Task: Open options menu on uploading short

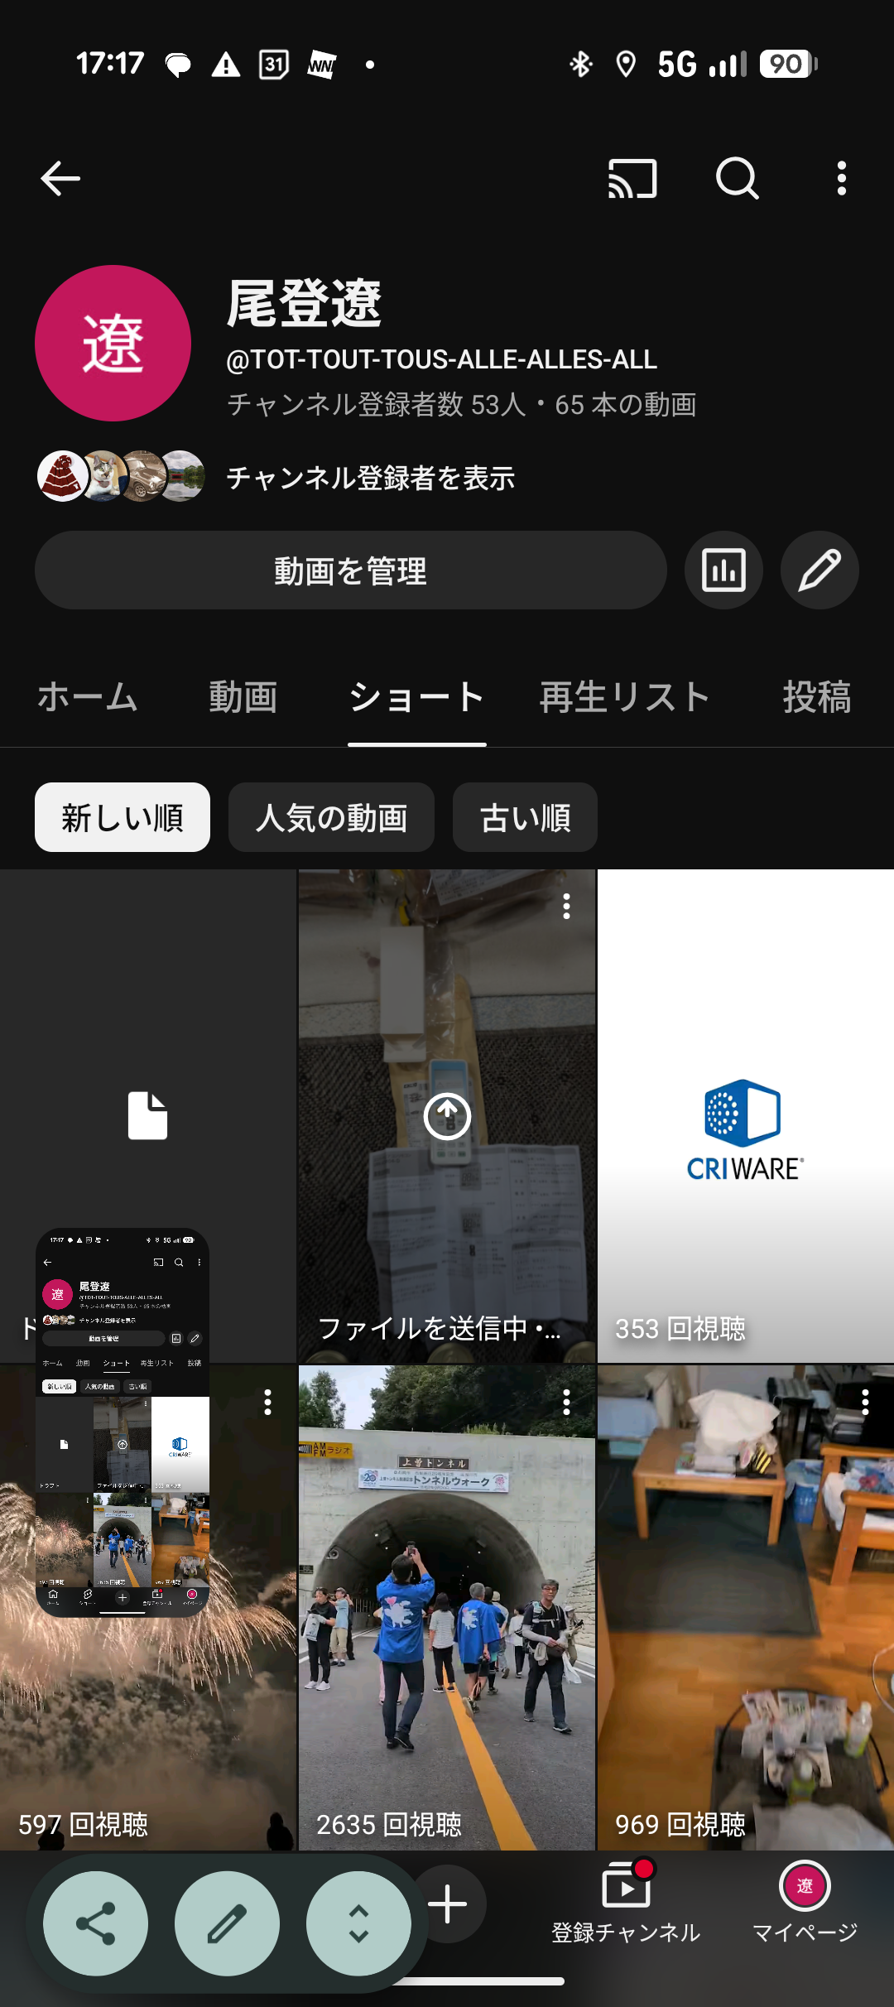Action: pos(566,907)
